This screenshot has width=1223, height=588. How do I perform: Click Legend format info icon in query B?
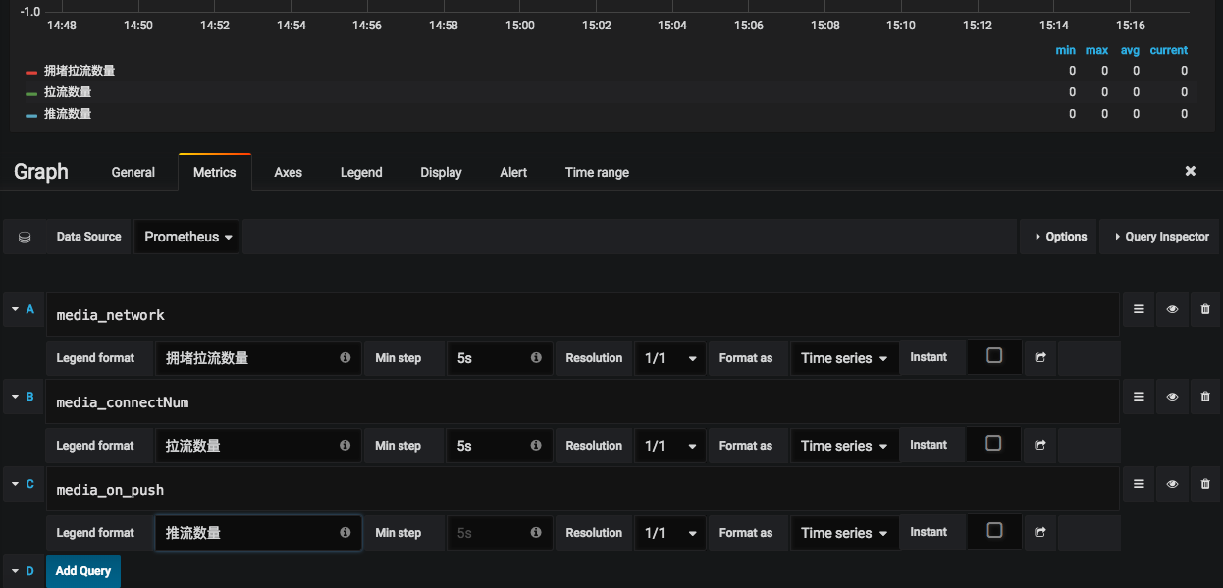[x=346, y=445]
